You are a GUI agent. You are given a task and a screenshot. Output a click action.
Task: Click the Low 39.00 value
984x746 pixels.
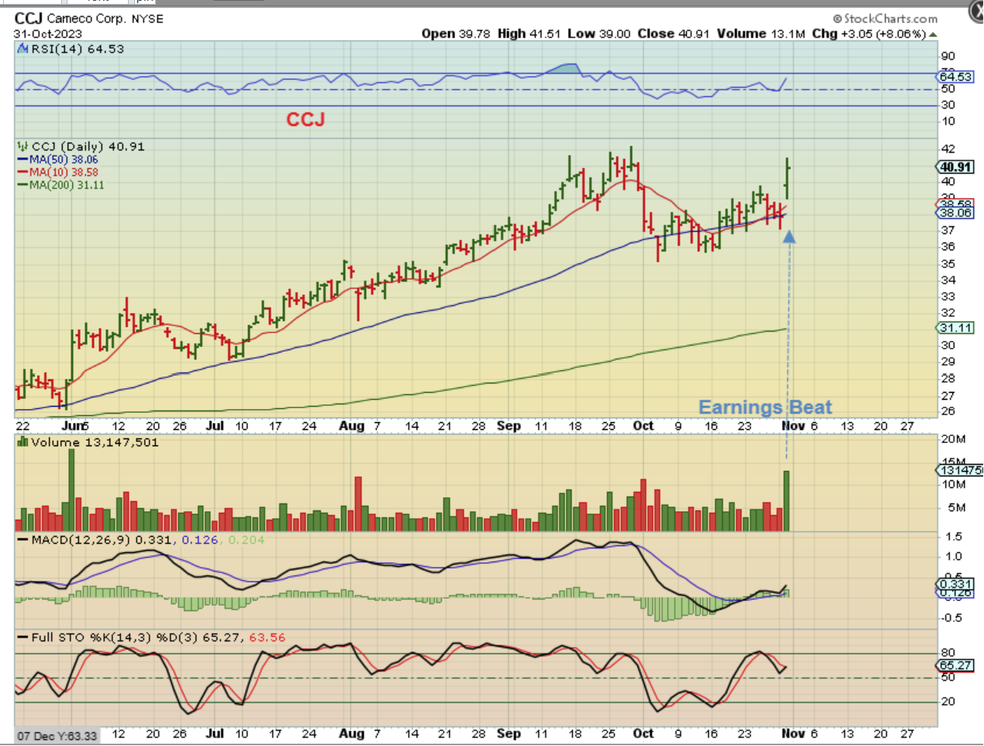599,34
